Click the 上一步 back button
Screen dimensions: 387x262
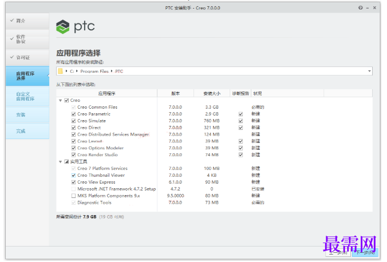click(338, 253)
